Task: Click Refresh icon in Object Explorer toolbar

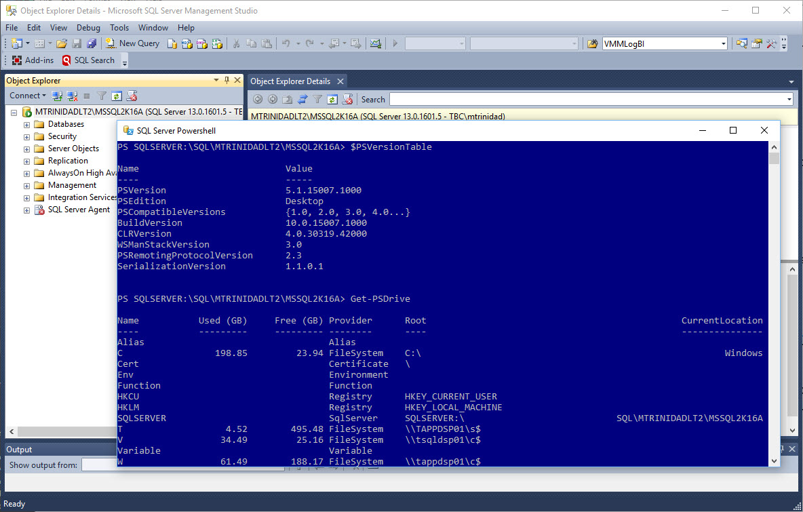Action: (117, 96)
